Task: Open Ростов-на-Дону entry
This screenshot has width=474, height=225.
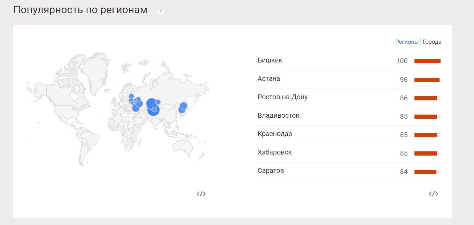Action: [282, 97]
